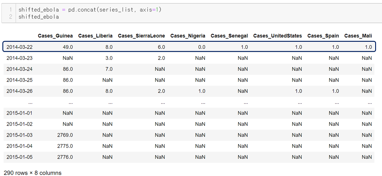Click the 2014-03-26 row index
This screenshot has width=382, height=176.
tap(19, 91)
